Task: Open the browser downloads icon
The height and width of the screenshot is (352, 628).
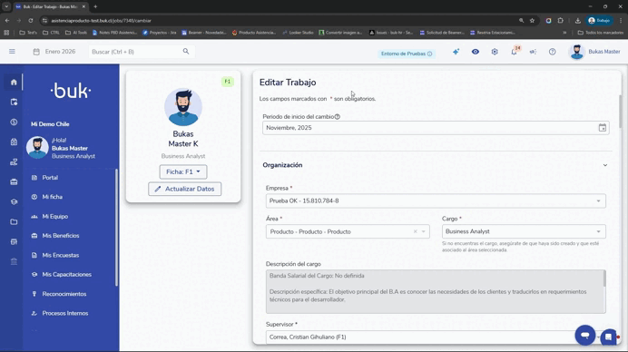Action: click(x=577, y=21)
